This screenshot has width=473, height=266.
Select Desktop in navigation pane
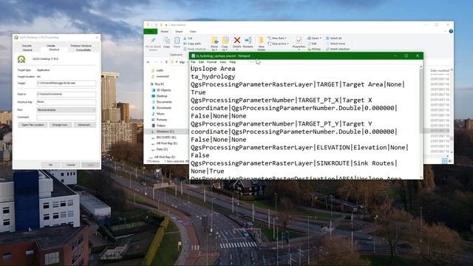[x=160, y=96]
